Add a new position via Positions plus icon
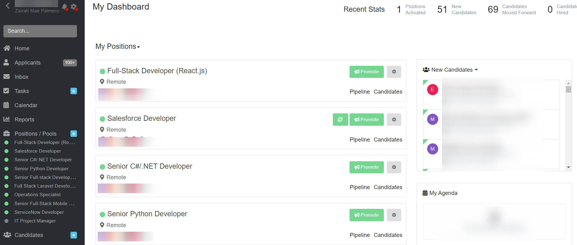577x245 pixels. coord(74,134)
